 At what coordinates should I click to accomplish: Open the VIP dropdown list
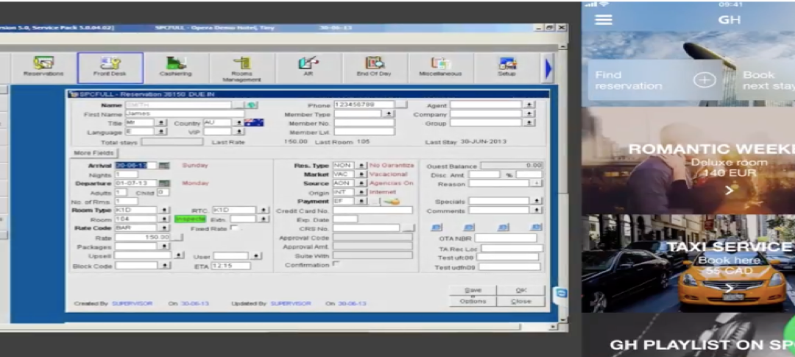click(x=239, y=132)
